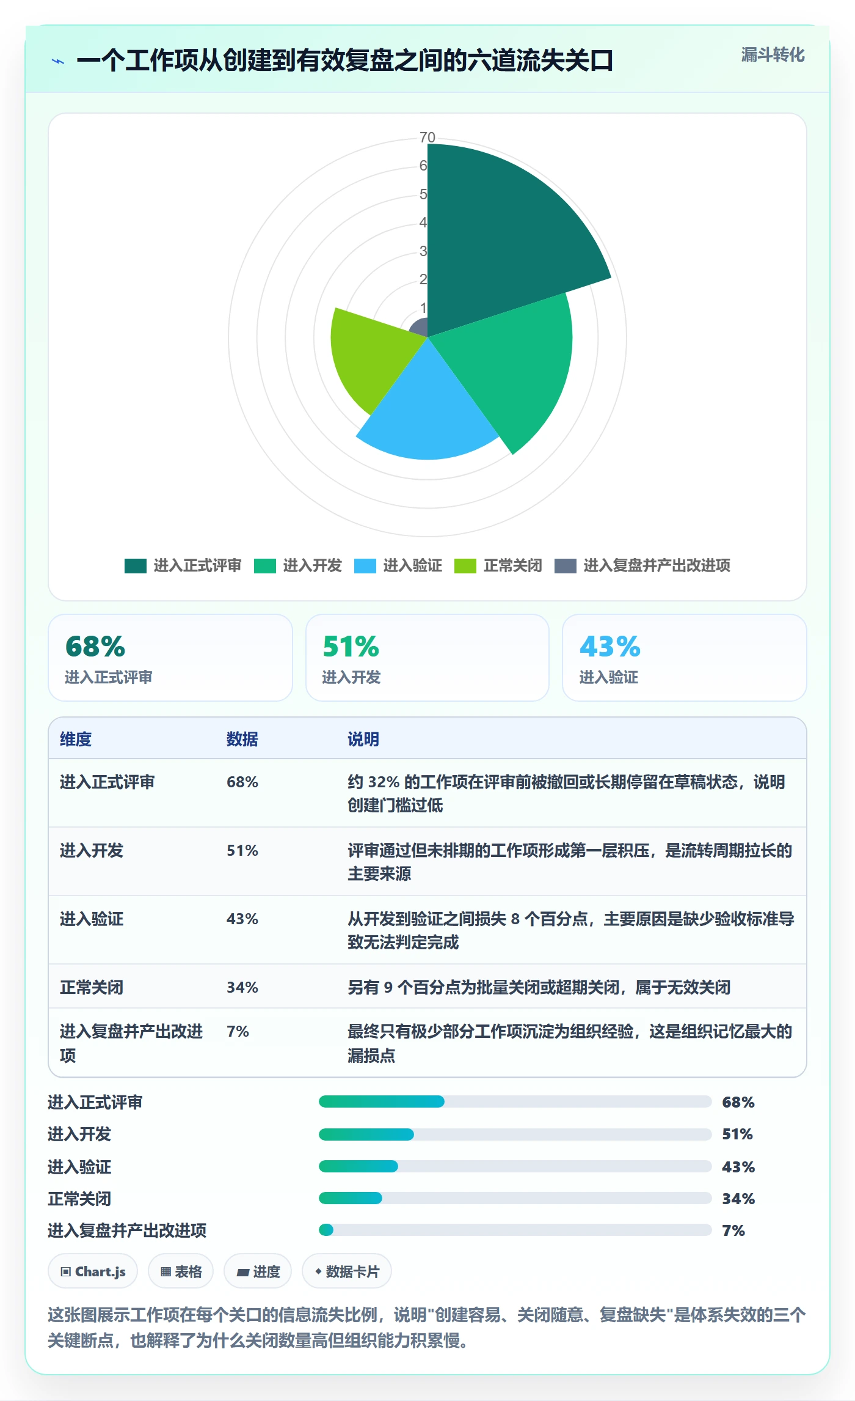Click the 漏斗转化 label in header

tap(773, 55)
